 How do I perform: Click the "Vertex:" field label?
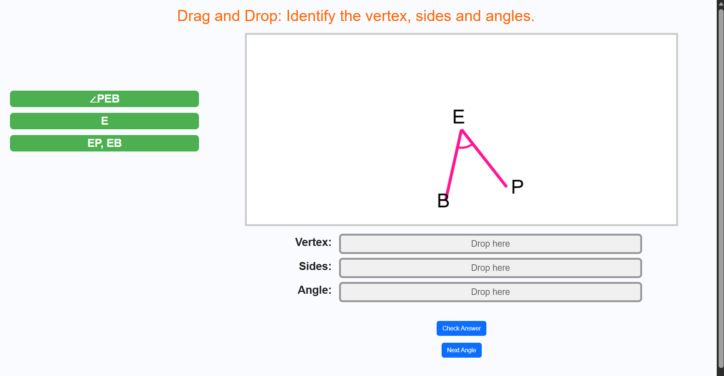pos(313,242)
